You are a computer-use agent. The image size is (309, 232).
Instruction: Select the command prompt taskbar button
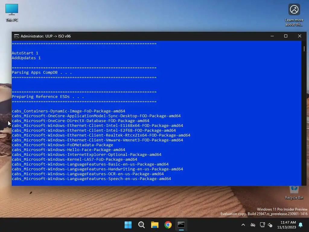181,225
